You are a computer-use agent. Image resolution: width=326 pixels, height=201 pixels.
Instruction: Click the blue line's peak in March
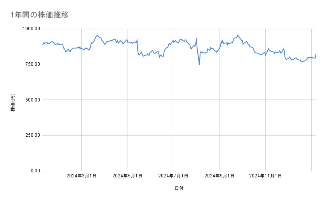click(x=97, y=35)
